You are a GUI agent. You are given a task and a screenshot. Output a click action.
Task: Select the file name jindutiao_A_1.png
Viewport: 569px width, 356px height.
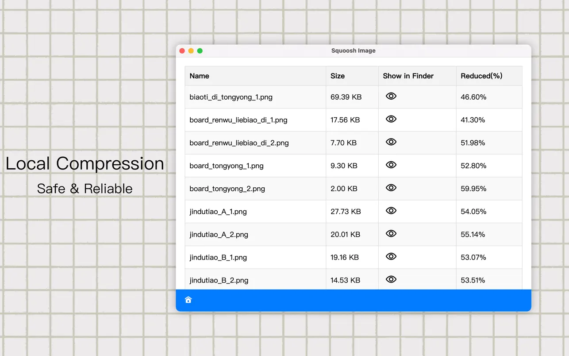click(218, 211)
